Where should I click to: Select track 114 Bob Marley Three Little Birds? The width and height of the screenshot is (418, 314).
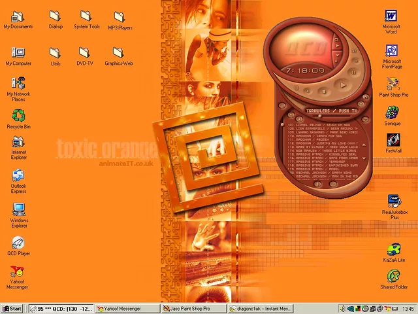pos(322,150)
